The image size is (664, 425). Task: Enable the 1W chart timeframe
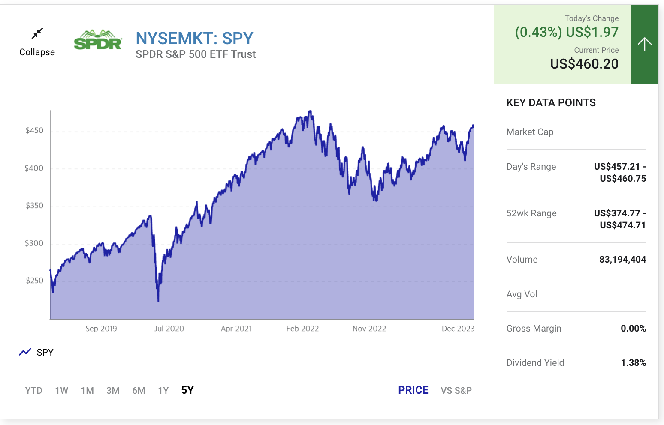61,390
